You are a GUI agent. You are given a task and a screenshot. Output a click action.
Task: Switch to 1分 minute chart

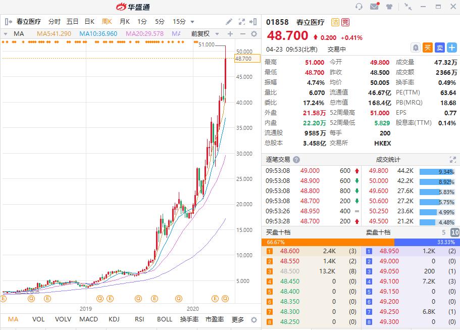[x=142, y=21]
